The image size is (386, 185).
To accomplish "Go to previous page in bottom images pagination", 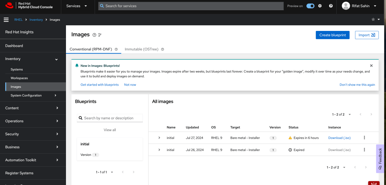I will click(x=355, y=167).
